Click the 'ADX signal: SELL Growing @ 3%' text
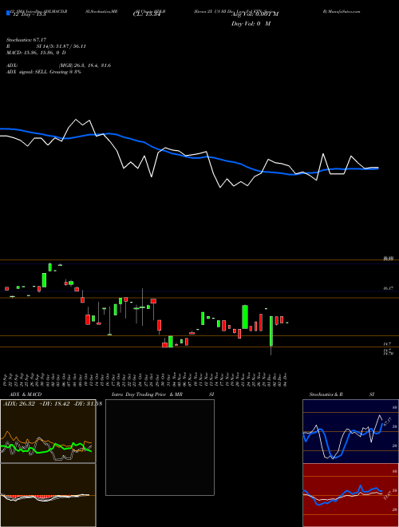Viewport: 399px width, 527px height. 44,72
